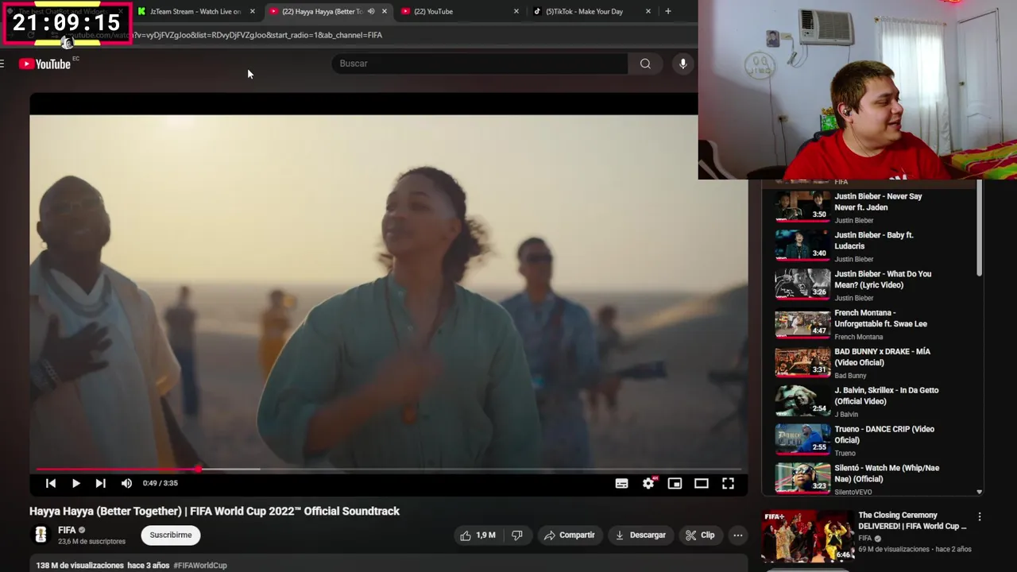
Task: Dislike the video
Action: point(517,535)
